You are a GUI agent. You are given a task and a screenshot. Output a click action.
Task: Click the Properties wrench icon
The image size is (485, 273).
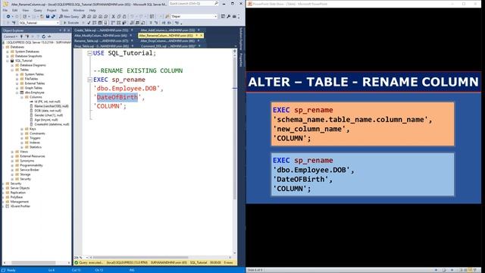[x=229, y=17]
